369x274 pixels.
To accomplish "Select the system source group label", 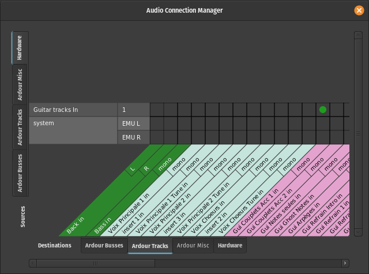I will pyautogui.click(x=73, y=130).
